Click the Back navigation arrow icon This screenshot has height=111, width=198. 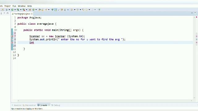pyautogui.click(x=87, y=10)
